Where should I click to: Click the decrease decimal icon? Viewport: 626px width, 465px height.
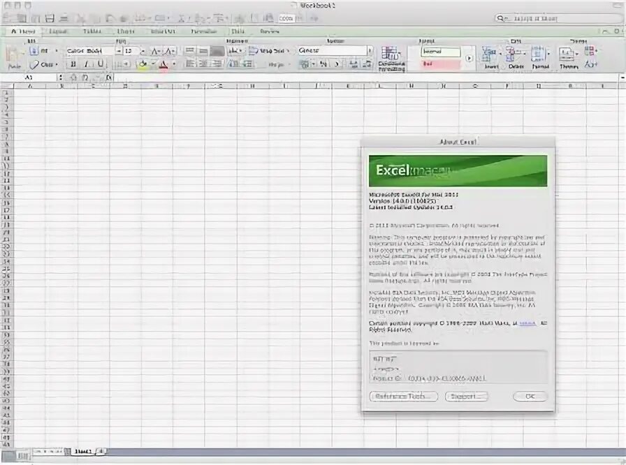(367, 64)
